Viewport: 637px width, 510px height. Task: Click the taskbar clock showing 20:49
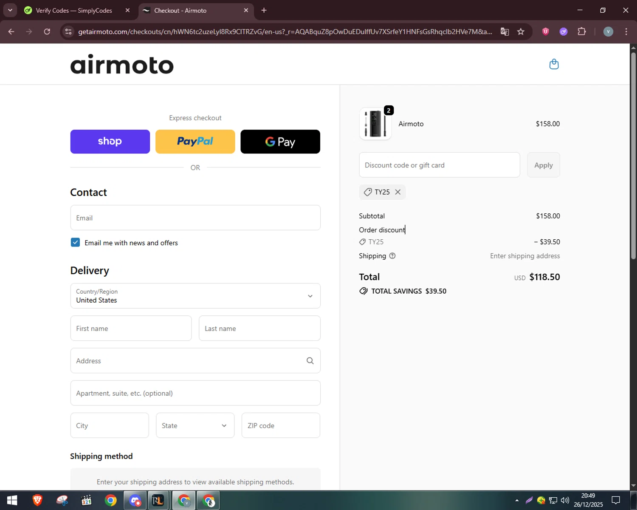tap(588, 500)
